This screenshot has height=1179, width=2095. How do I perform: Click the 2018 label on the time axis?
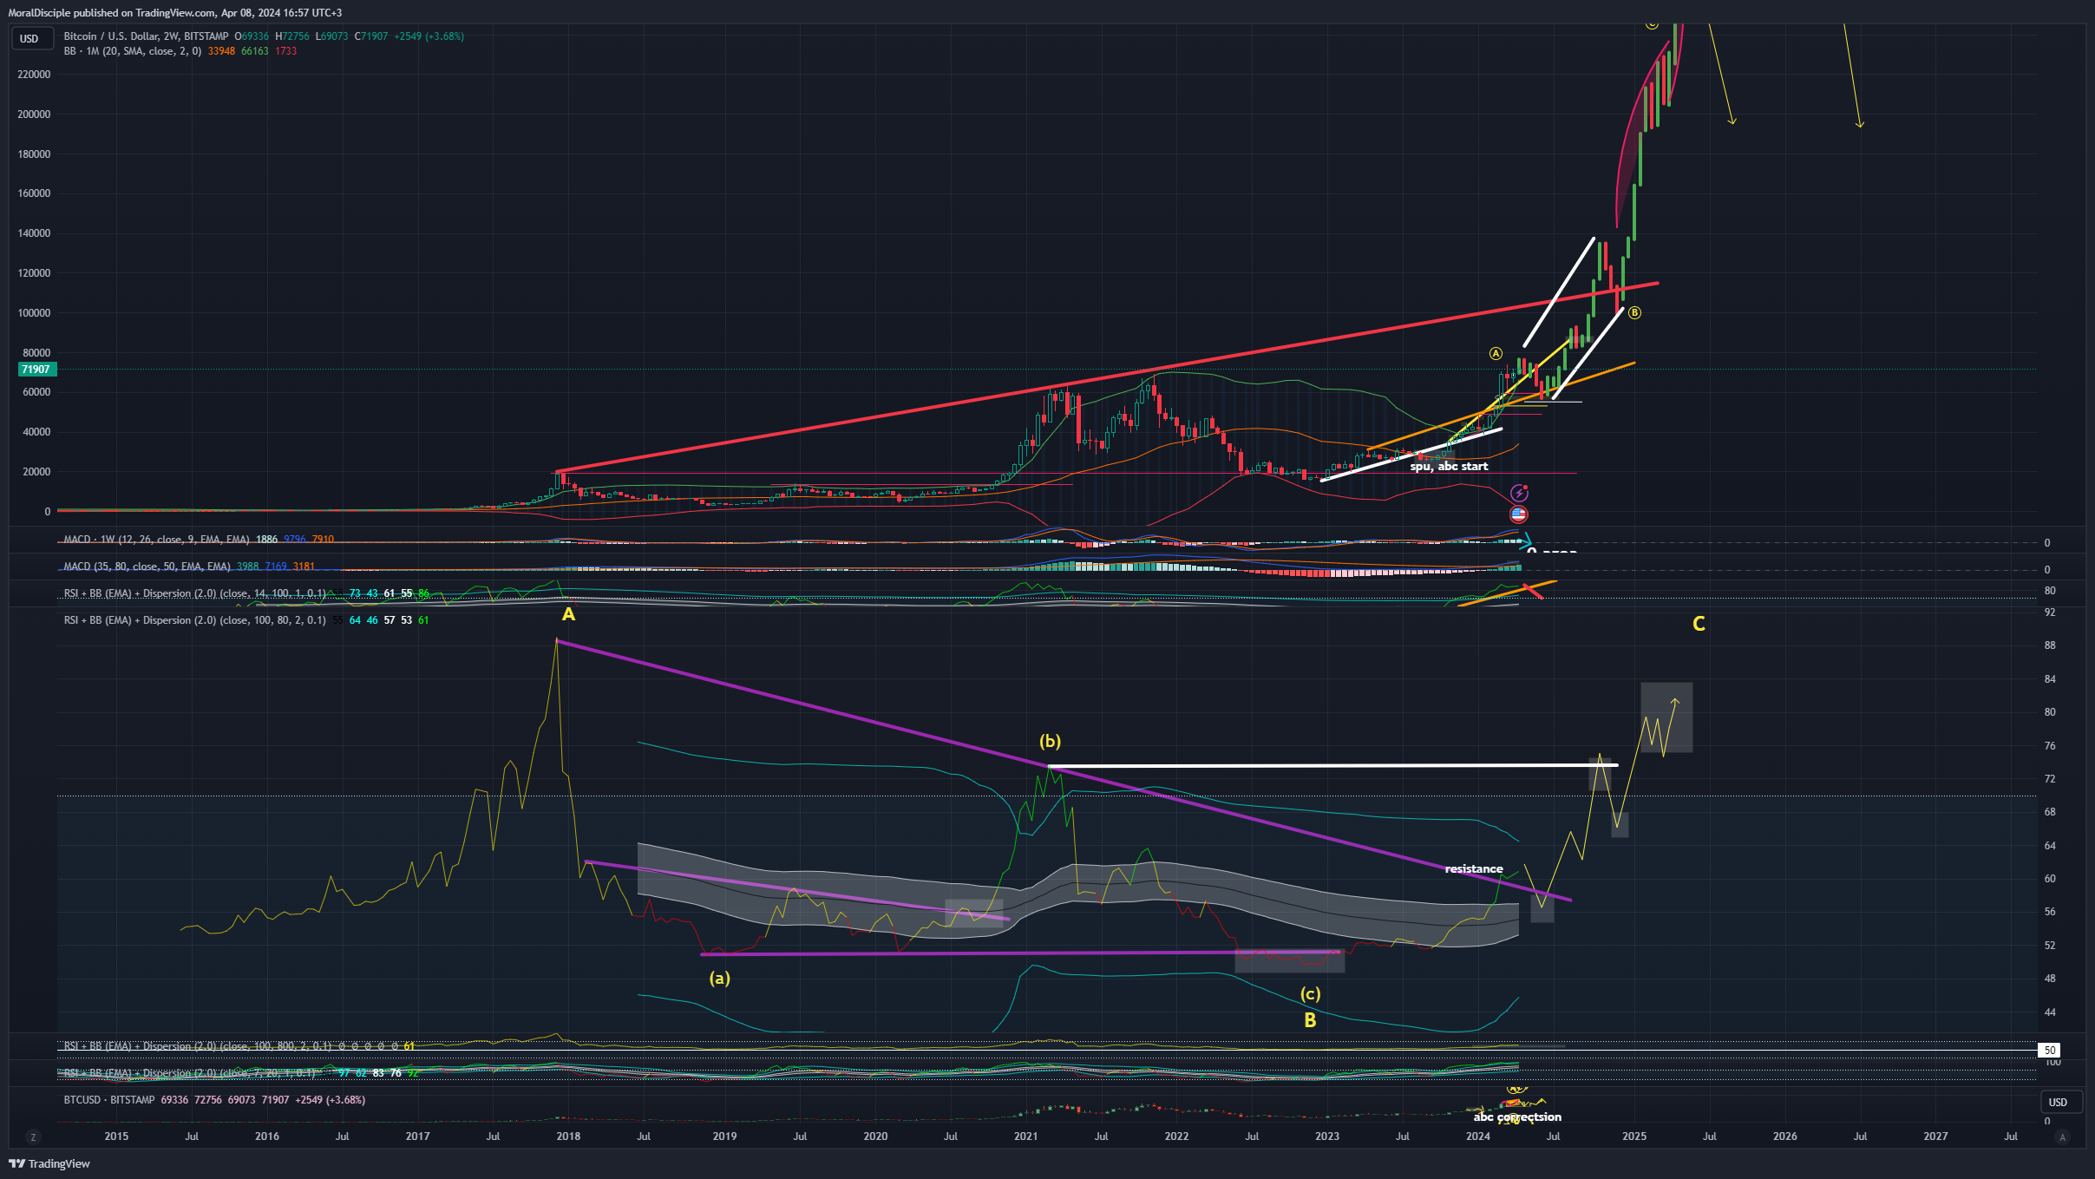coord(568,1136)
